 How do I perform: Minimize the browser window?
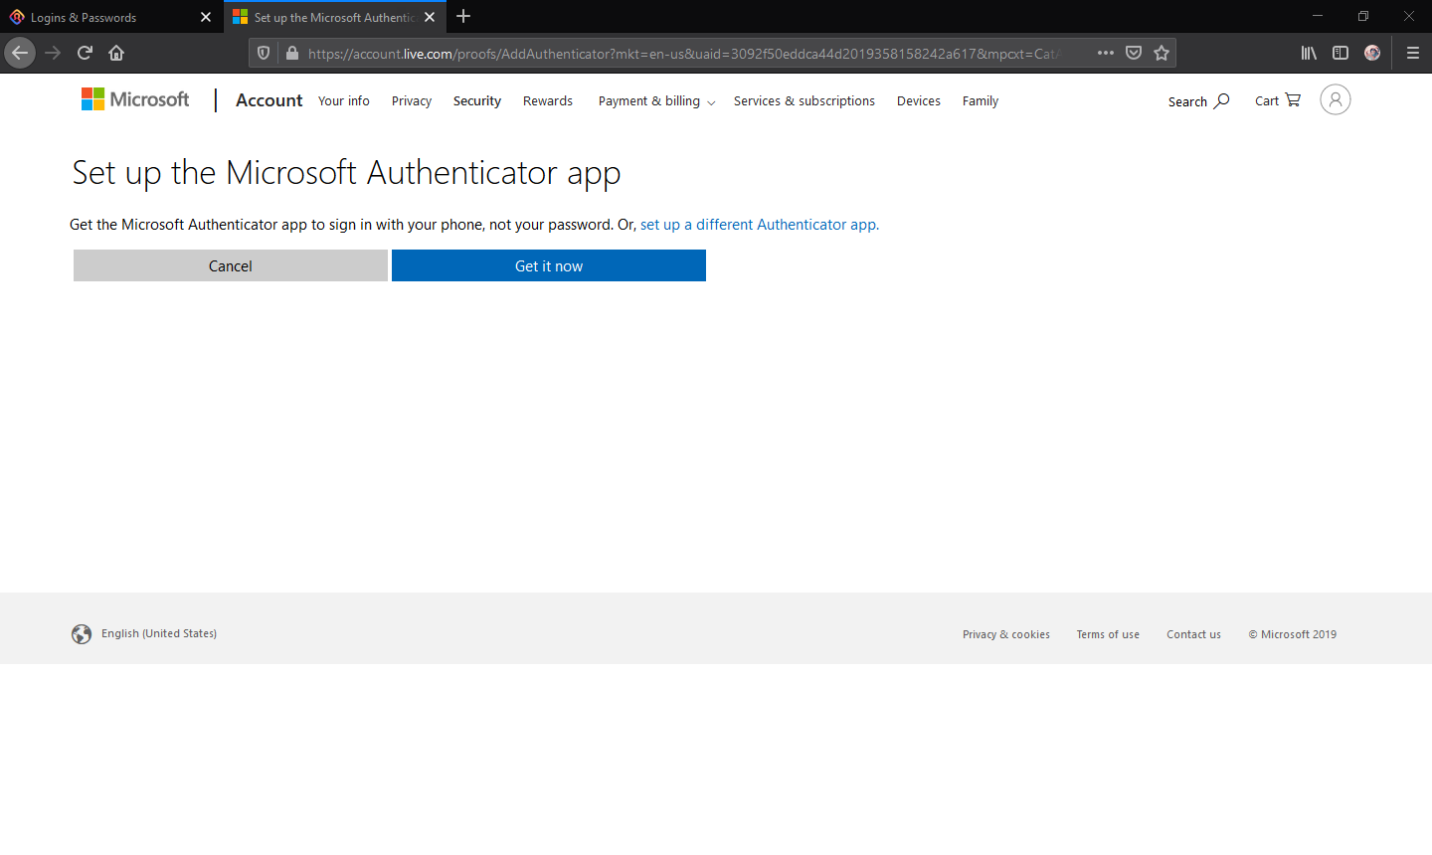pyautogui.click(x=1318, y=16)
